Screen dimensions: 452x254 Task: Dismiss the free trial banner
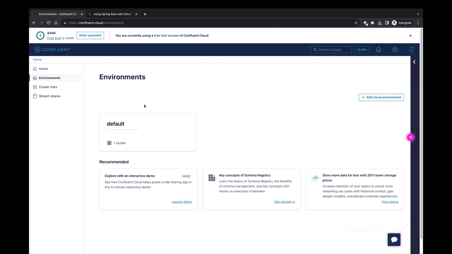tap(410, 35)
